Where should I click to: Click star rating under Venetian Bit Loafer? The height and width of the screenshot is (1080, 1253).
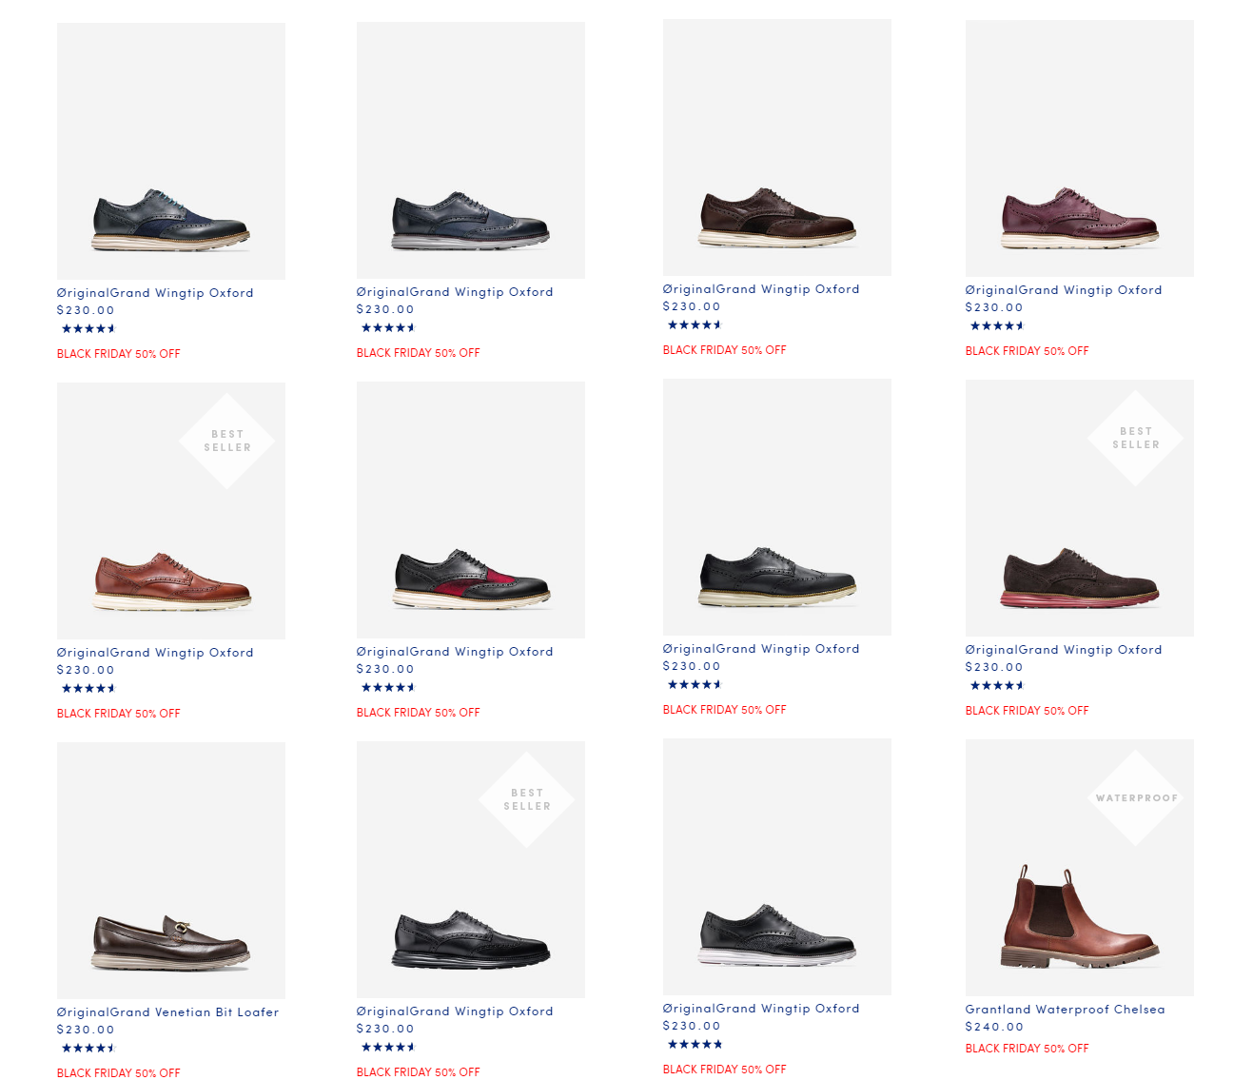(x=88, y=1049)
